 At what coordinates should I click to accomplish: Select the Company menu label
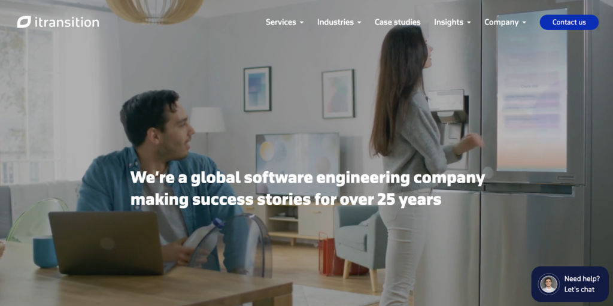(x=502, y=22)
